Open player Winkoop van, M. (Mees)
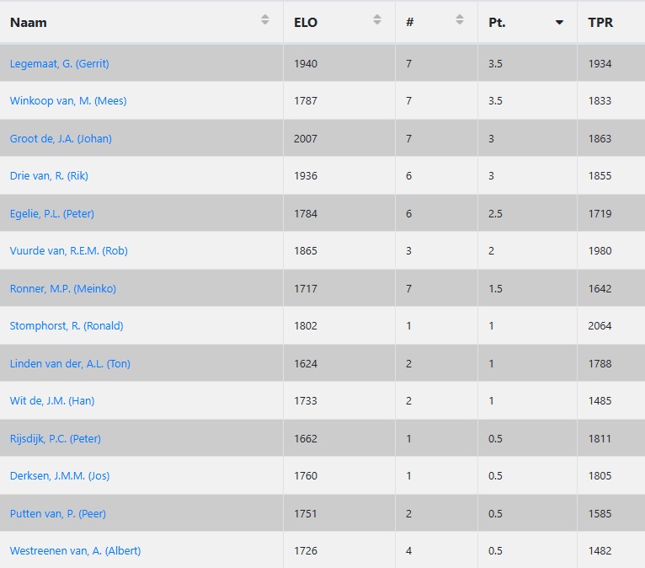Screen dimensions: 645x568 68,101
